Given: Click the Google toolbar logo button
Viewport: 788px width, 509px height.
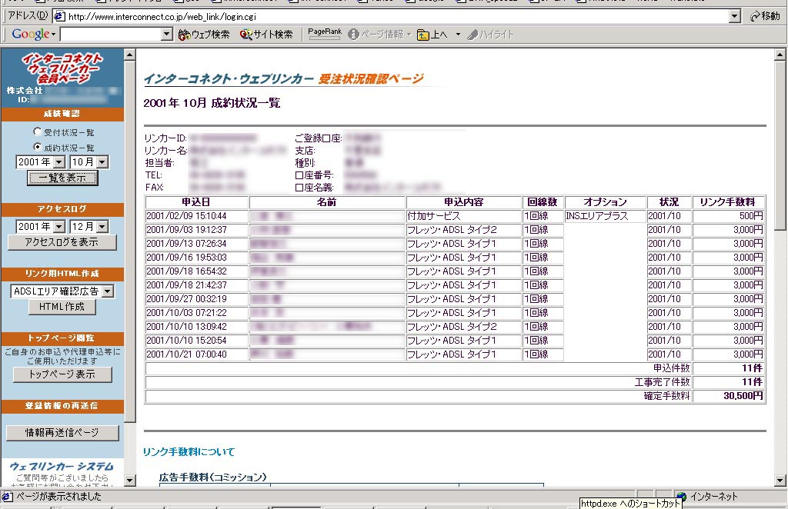Looking at the screenshot, I should coord(31,35).
